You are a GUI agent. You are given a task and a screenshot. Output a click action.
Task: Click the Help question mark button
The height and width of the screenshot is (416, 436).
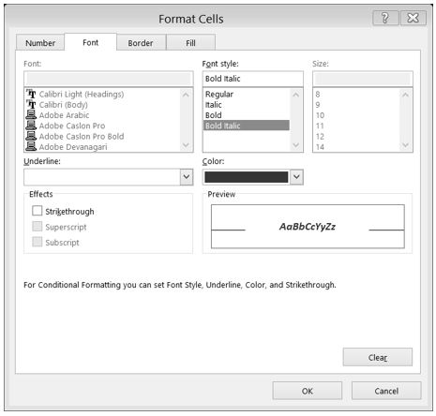pos(385,18)
